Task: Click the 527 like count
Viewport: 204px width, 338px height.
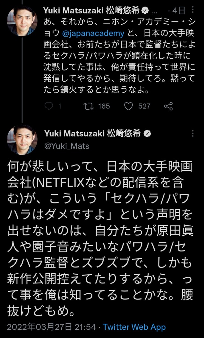Action: pyautogui.click(x=144, y=106)
